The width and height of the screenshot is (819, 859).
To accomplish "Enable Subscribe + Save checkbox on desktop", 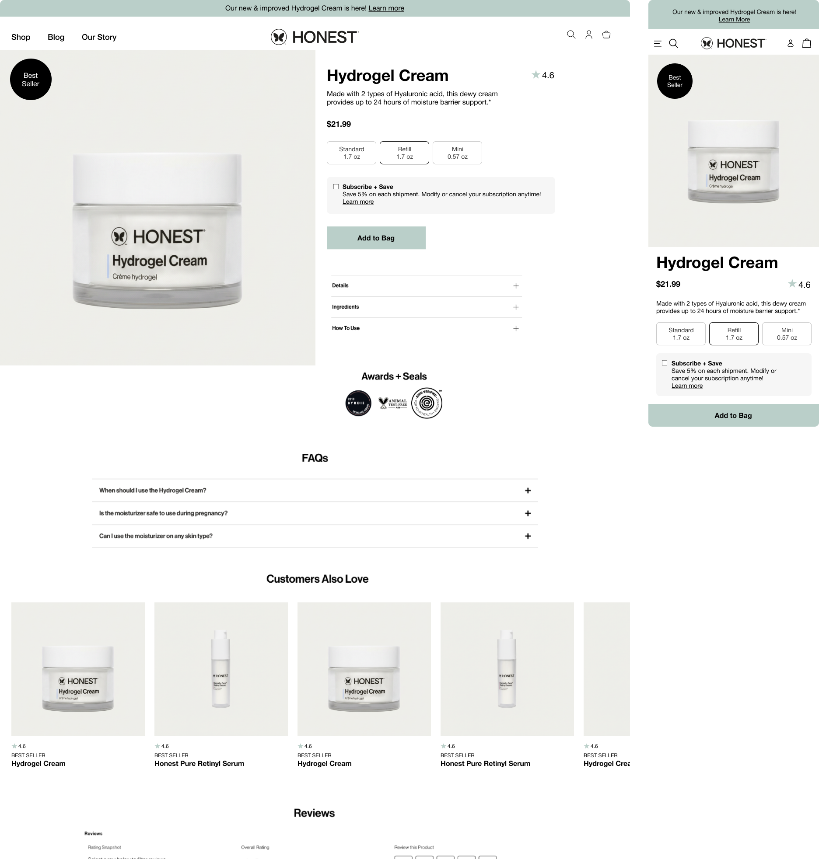I will [336, 187].
